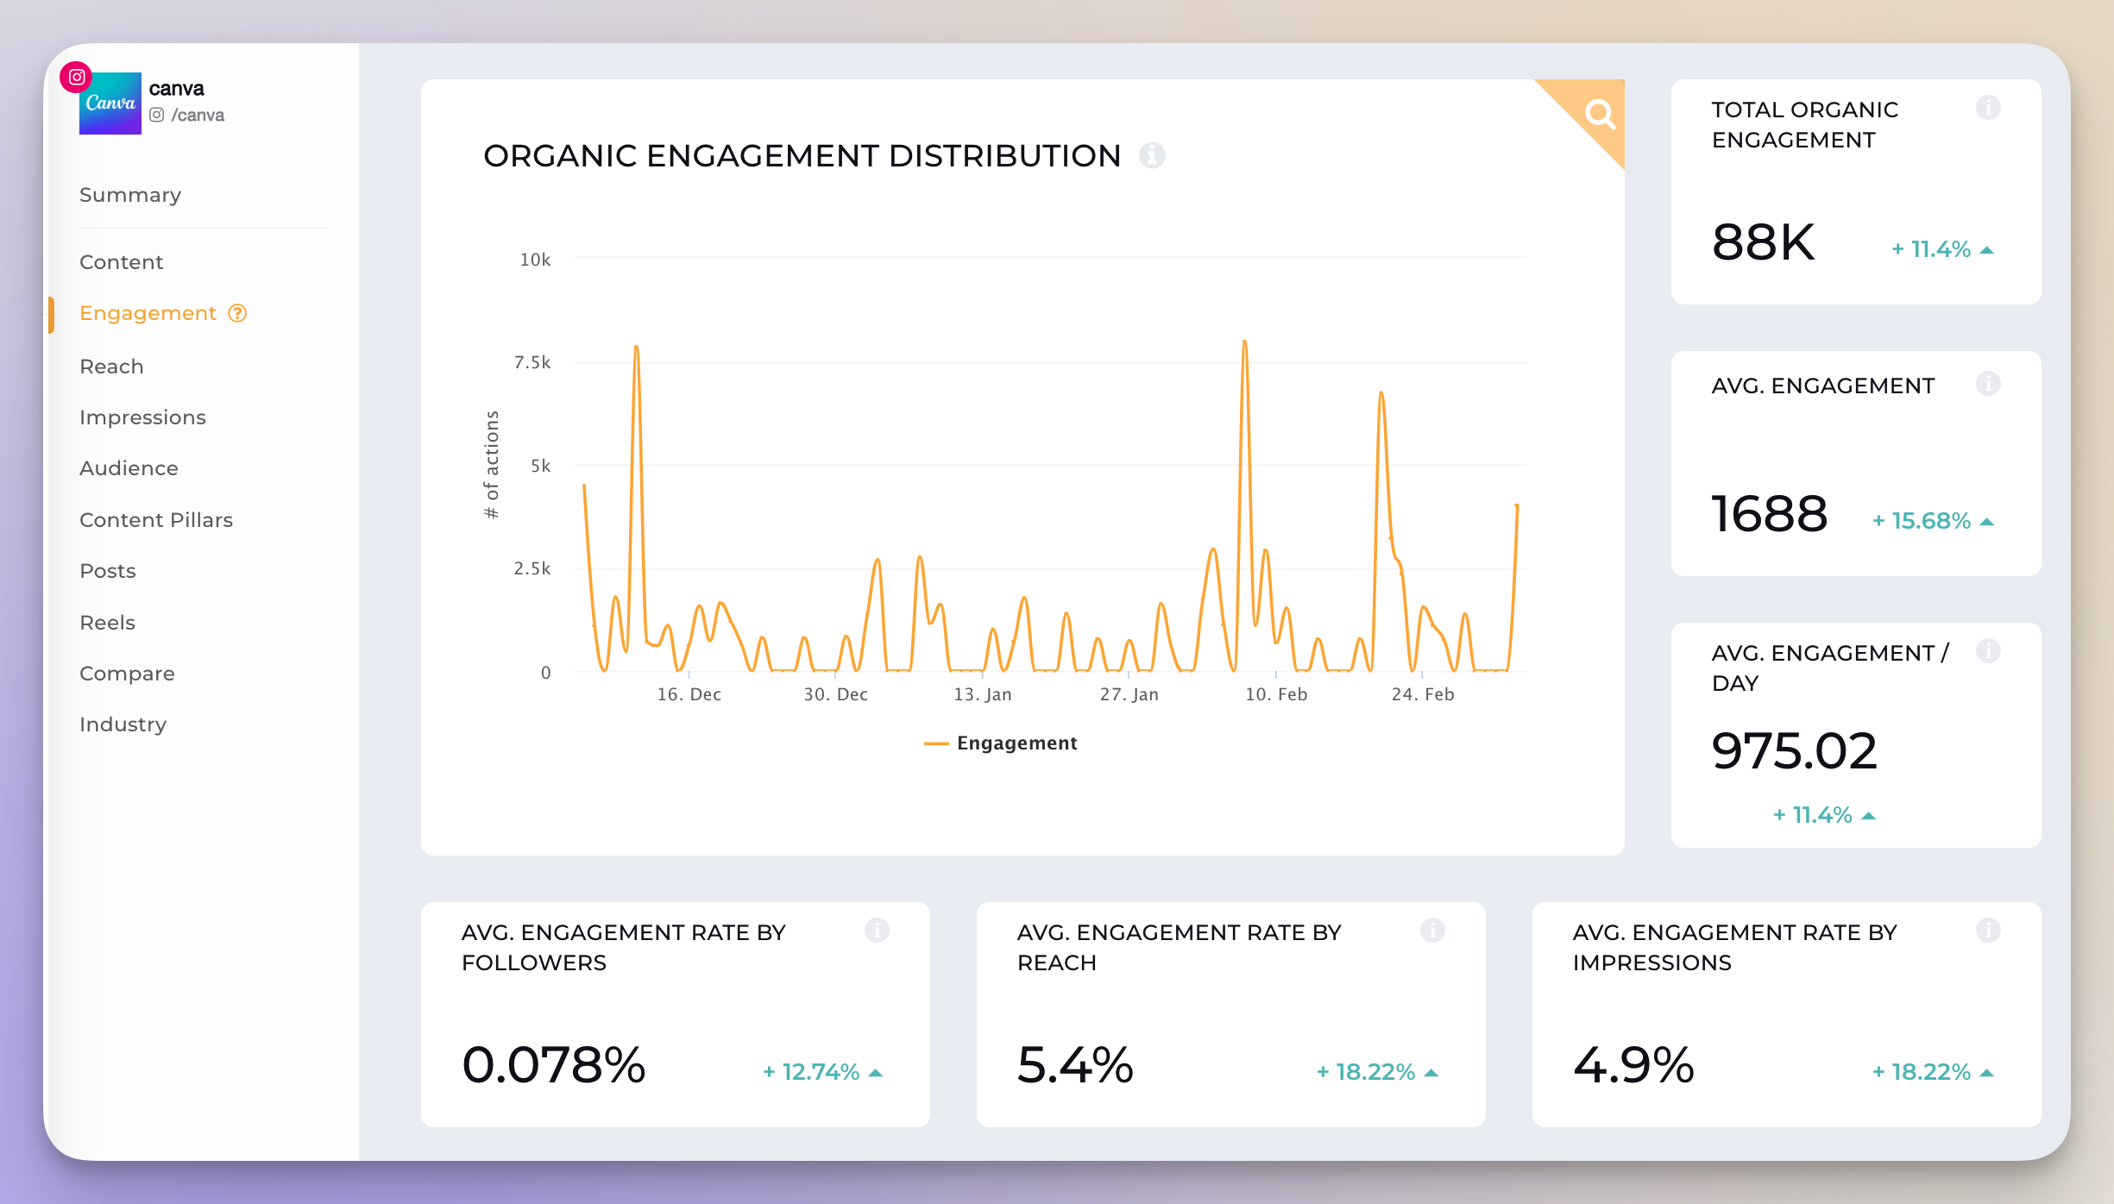Click the Avg. Engagement Rate by Reach heading

(1180, 948)
